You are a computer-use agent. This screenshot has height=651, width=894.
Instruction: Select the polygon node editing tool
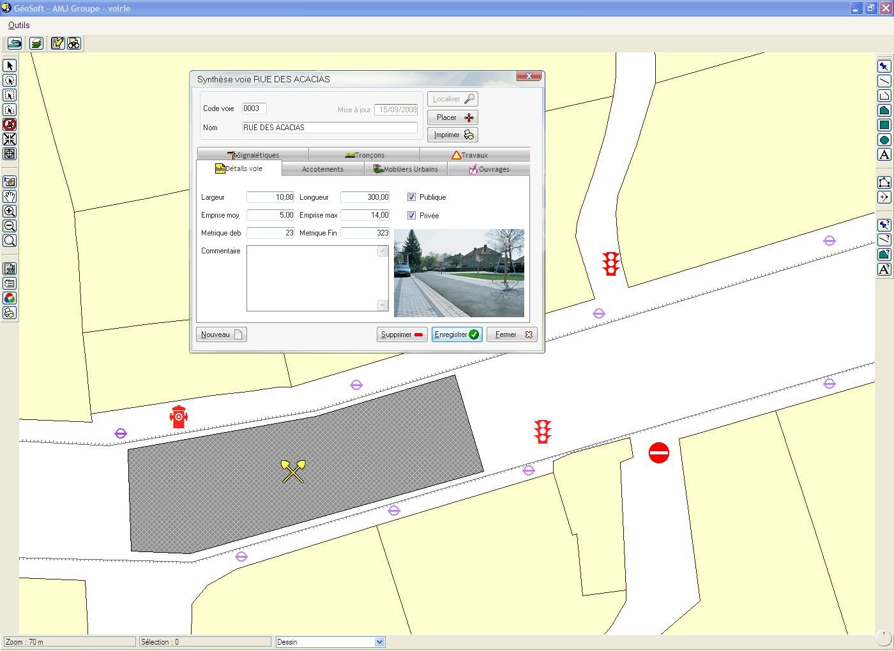pos(884,183)
